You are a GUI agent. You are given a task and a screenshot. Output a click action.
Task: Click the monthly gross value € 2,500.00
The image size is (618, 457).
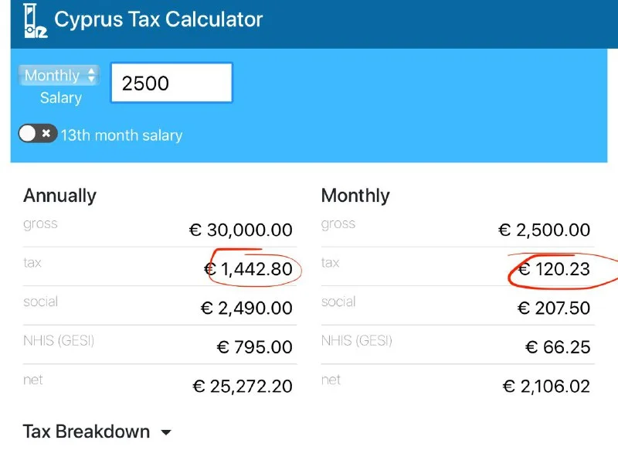(x=544, y=230)
